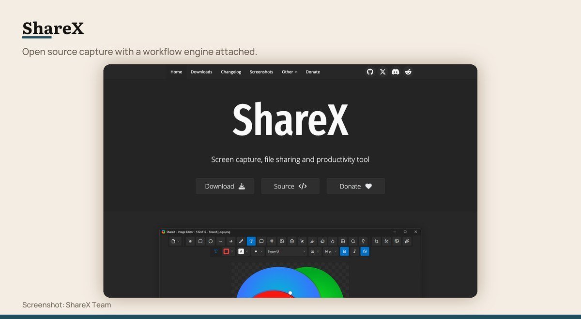Select the step number (#) tool

272,241
